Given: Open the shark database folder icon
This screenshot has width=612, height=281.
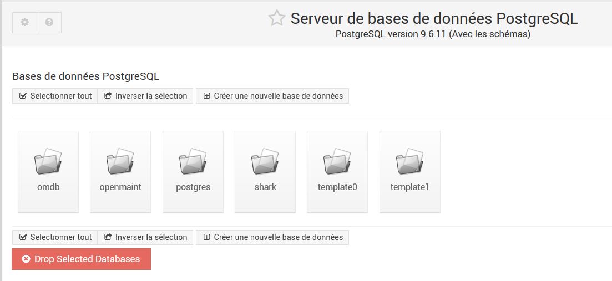Looking at the screenshot, I should (x=265, y=161).
